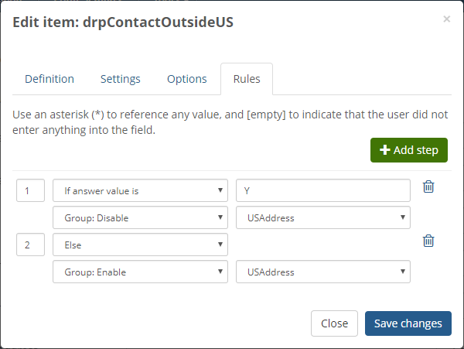Screen dimensions: 464x349
Task: Delete rule step 1 with trash icon
Action: [x=428, y=187]
